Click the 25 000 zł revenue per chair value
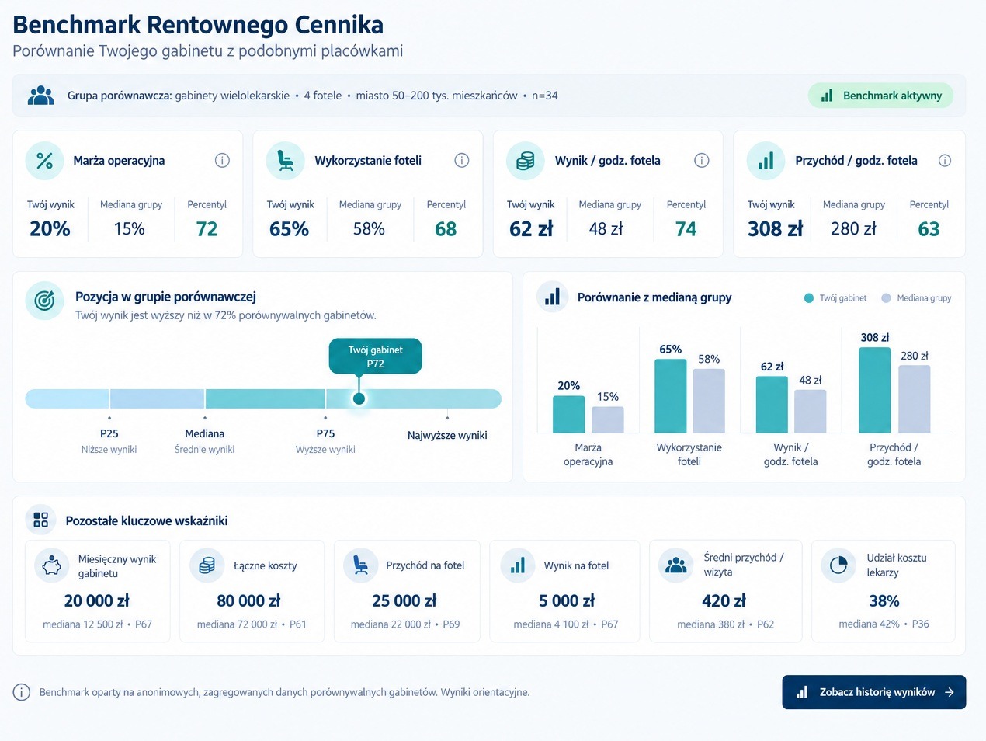Image resolution: width=986 pixels, height=741 pixels. (x=404, y=600)
